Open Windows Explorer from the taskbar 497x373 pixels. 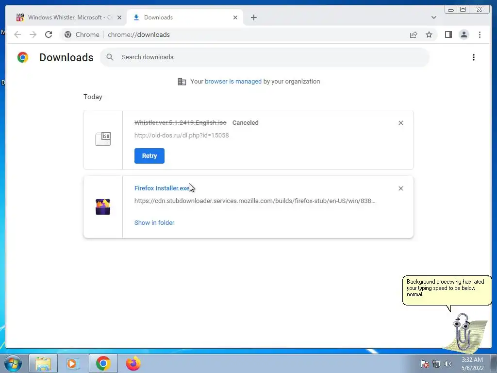pos(43,363)
